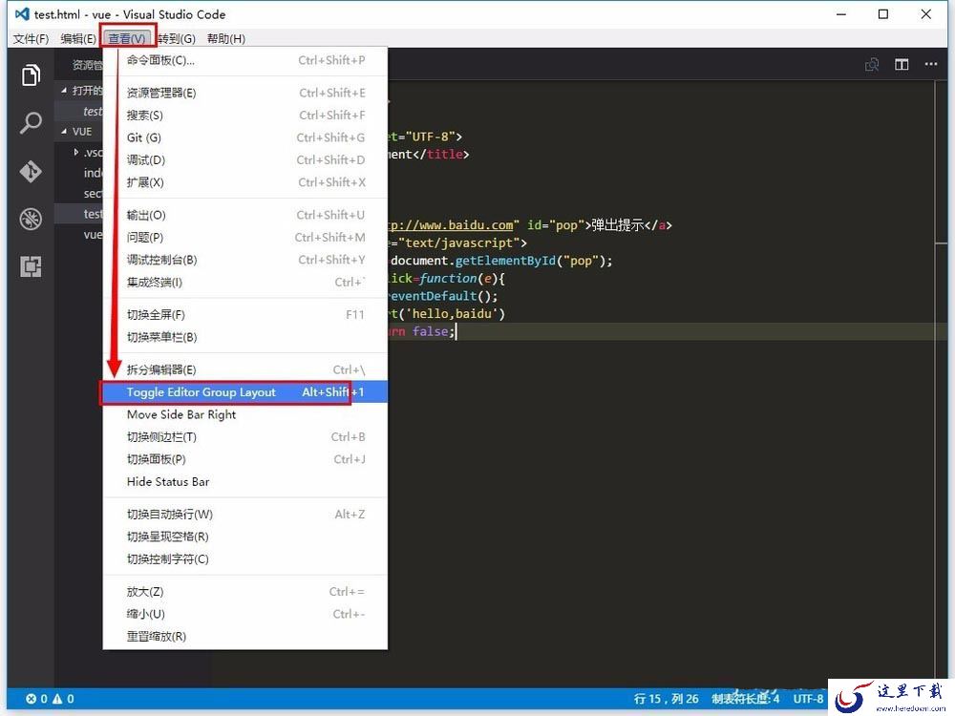Image resolution: width=955 pixels, height=716 pixels.
Task: Select 重置缩放(R) menu entry
Action: [x=245, y=636]
